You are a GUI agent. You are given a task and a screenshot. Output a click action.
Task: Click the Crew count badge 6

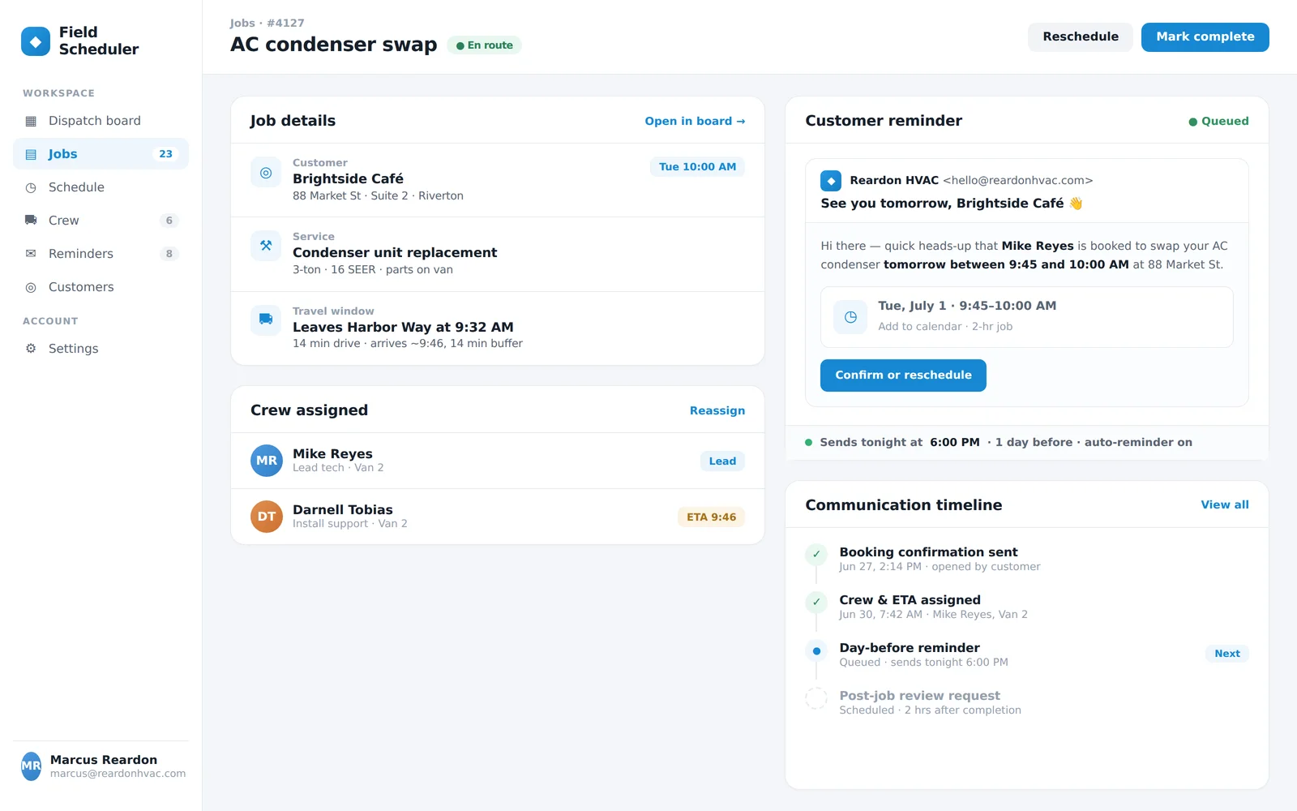(169, 221)
